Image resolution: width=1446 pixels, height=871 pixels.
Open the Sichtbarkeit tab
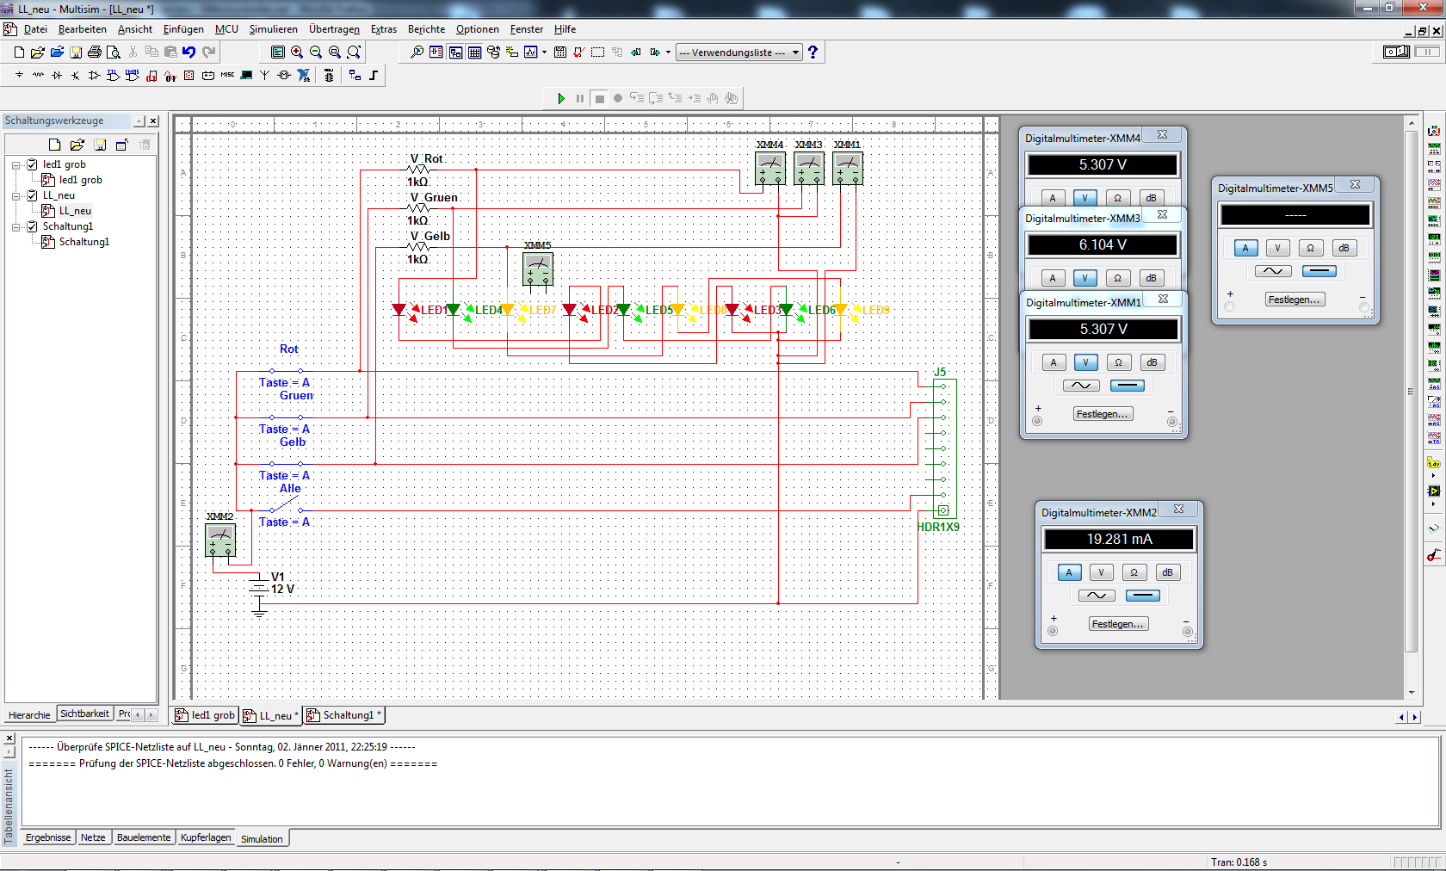coord(84,713)
